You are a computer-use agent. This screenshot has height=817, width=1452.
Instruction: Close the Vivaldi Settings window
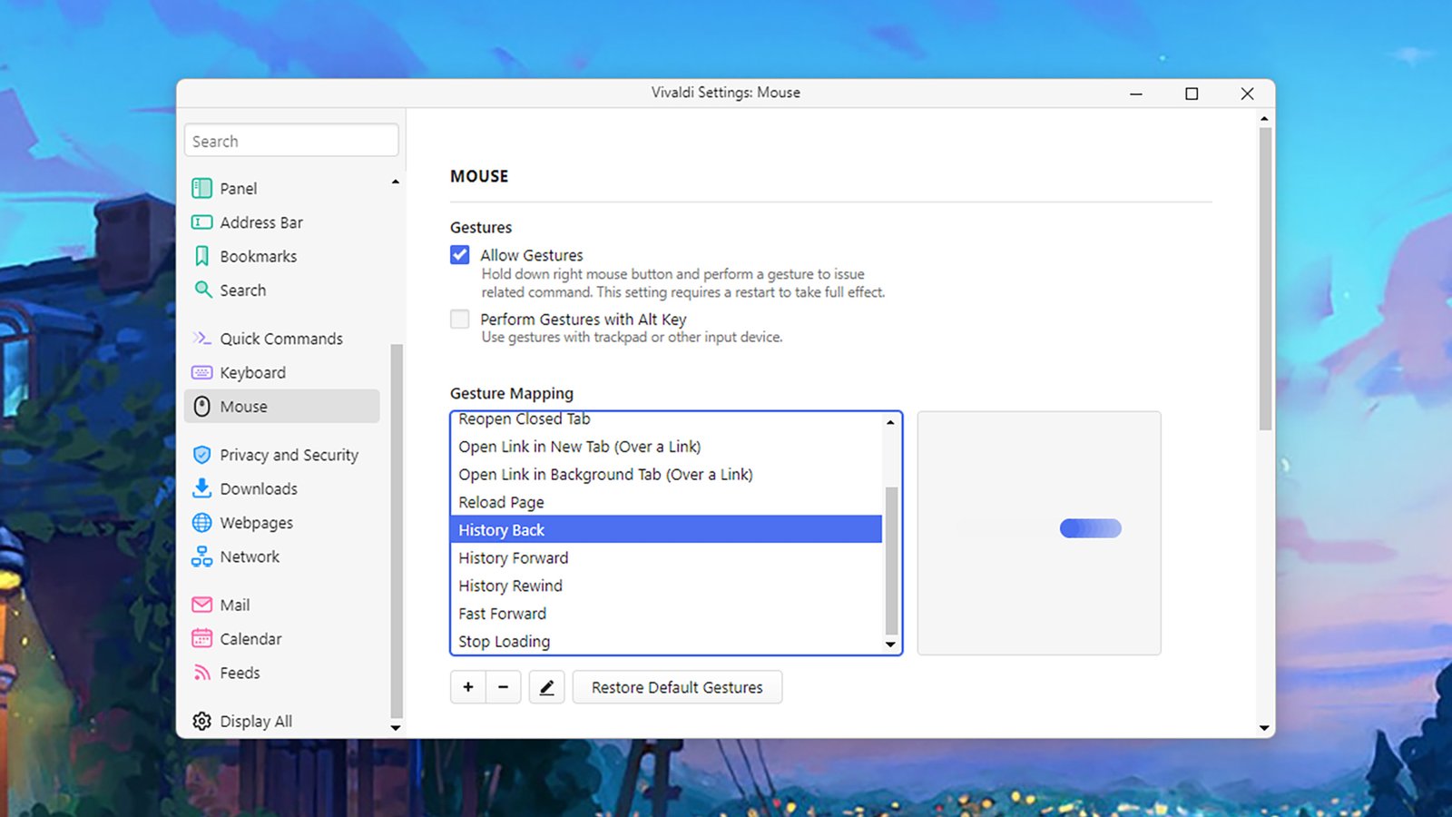click(x=1247, y=94)
